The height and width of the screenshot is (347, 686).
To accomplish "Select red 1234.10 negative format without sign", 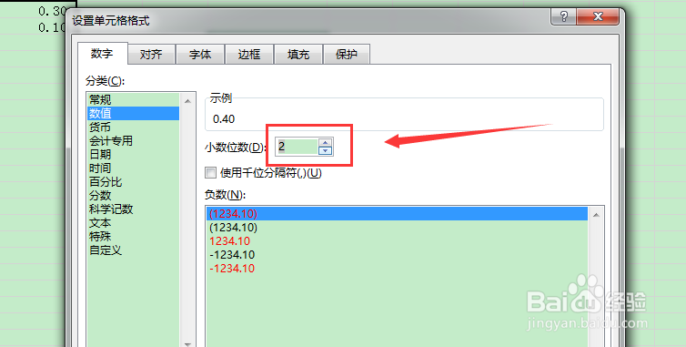I will click(397, 241).
